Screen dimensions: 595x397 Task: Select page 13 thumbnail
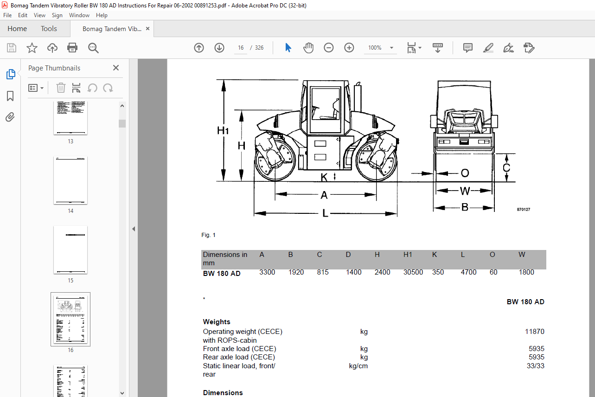(x=70, y=118)
